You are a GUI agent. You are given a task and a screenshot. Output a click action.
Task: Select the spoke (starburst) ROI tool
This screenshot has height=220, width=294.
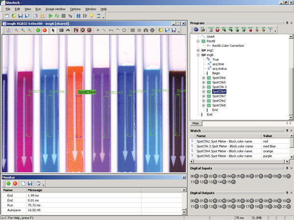pyautogui.click(x=139, y=30)
